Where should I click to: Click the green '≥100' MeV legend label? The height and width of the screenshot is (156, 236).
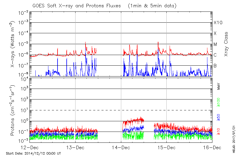pyautogui.click(x=219, y=102)
